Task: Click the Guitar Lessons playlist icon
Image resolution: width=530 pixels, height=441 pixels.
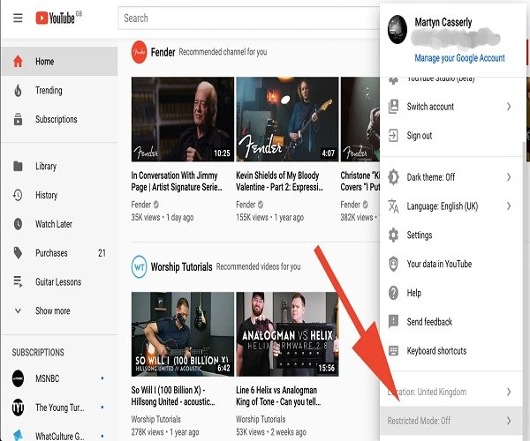Action: 18,281
